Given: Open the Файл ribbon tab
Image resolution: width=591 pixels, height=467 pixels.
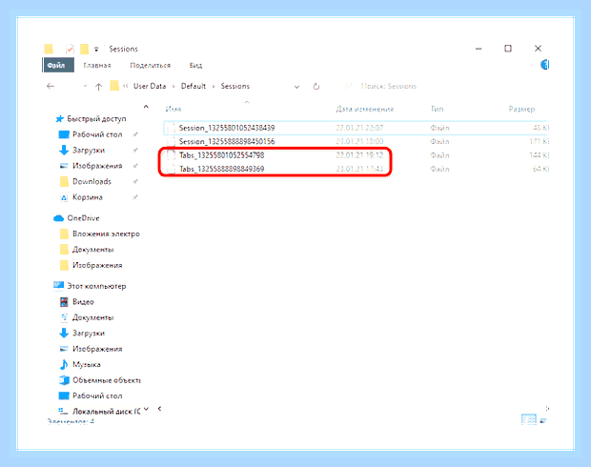Looking at the screenshot, I should coord(57,65).
